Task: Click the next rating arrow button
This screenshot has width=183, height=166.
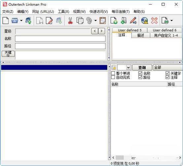Action: point(101,31)
